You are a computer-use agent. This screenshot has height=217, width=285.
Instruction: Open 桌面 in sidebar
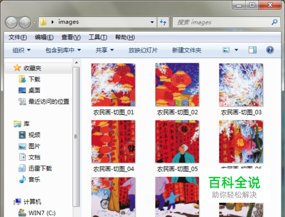click(x=34, y=90)
